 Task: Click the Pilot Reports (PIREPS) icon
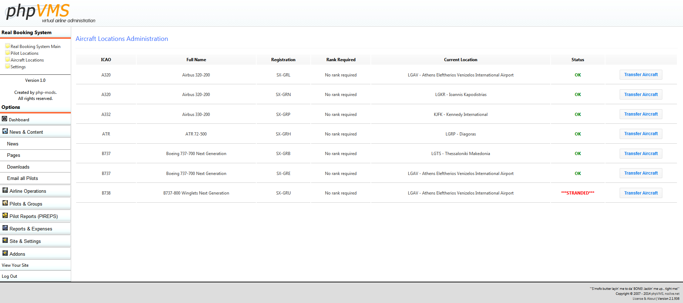(5, 216)
